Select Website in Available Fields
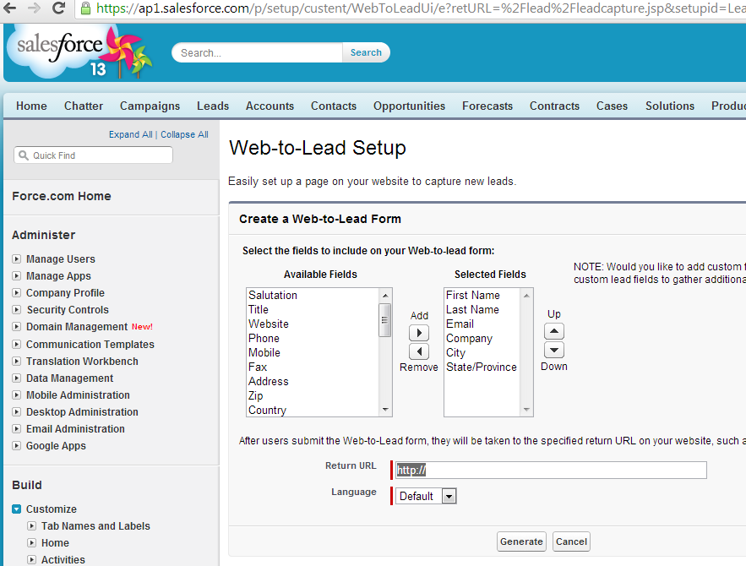Image resolution: width=746 pixels, height=566 pixels. coord(269,324)
